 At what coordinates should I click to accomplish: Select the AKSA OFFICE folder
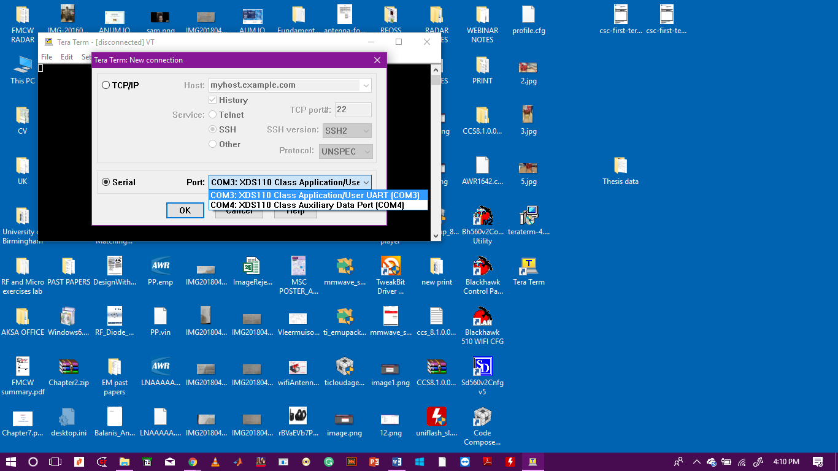23,321
